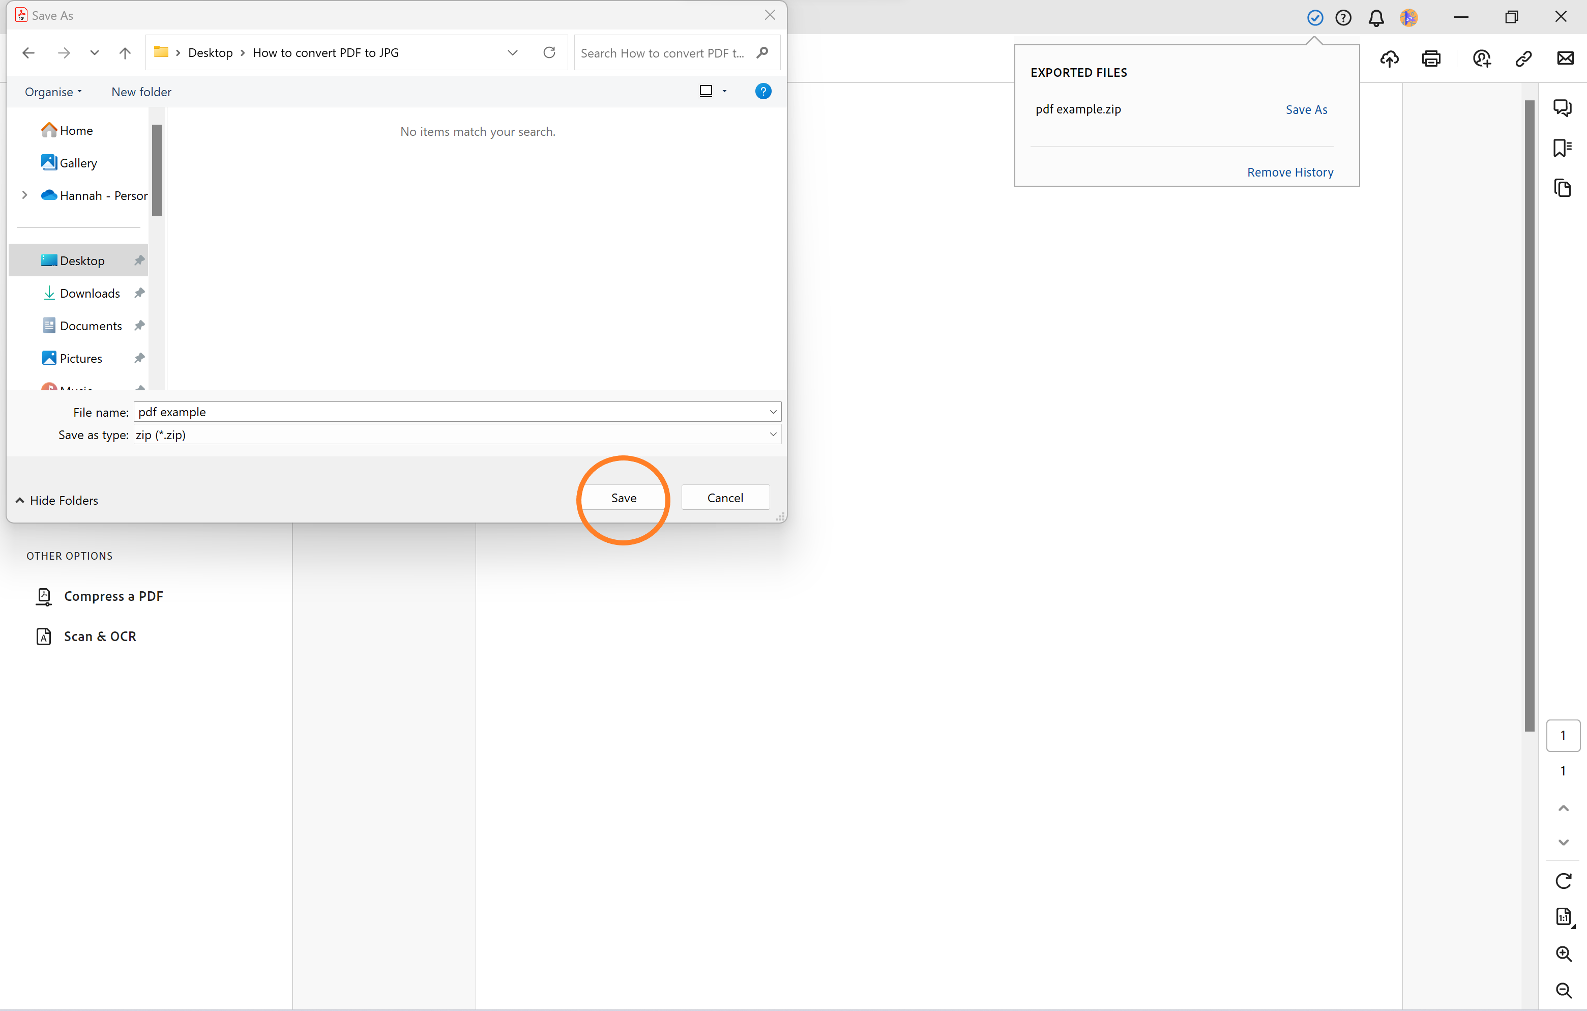1587x1011 pixels.
Task: Click Save As for pdf example.zip
Action: [x=1306, y=109]
